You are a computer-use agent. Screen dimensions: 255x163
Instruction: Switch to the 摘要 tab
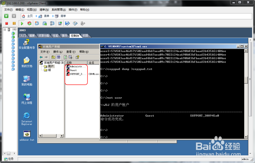click(x=32, y=36)
